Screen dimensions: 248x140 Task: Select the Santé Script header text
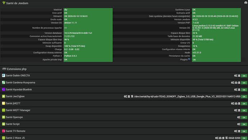[x=13, y=124]
